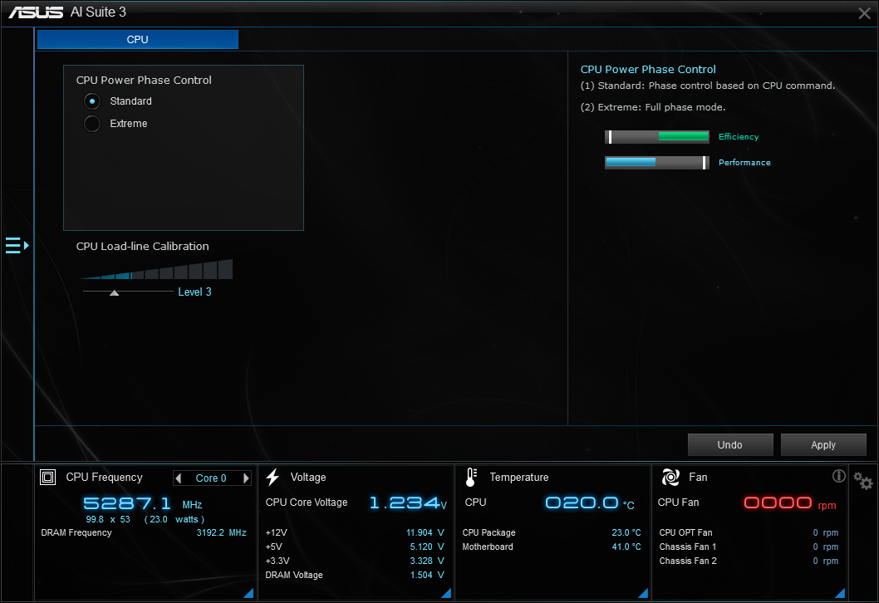Click the +5V value 5.120 V
Viewport: 879px width, 603px height.
coord(426,547)
